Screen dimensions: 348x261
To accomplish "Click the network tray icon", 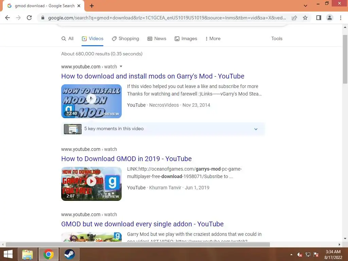I will coord(308,255).
